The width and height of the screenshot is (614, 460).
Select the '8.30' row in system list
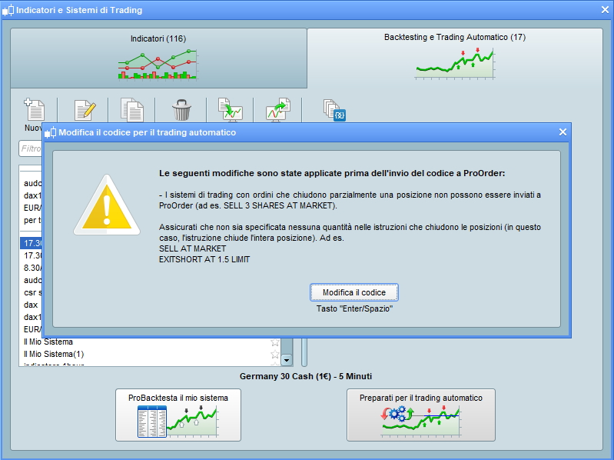pyautogui.click(x=31, y=268)
